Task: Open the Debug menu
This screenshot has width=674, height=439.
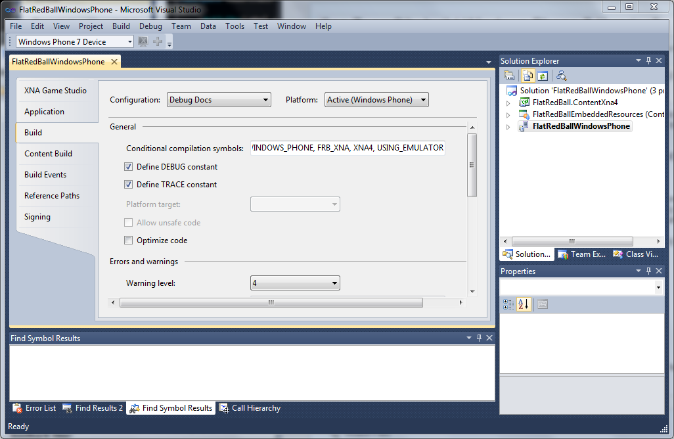Action: click(x=150, y=26)
